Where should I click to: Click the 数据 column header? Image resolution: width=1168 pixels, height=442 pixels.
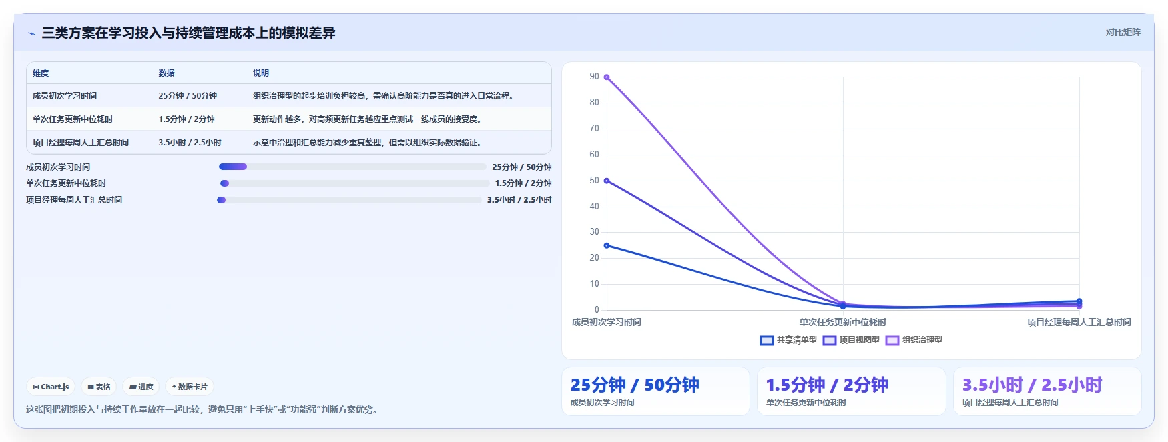click(x=166, y=73)
